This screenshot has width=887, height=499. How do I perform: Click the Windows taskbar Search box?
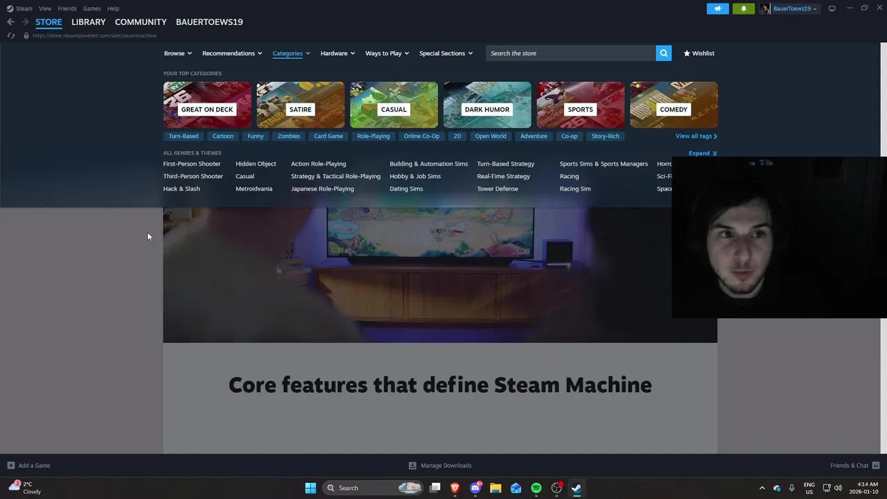[373, 488]
